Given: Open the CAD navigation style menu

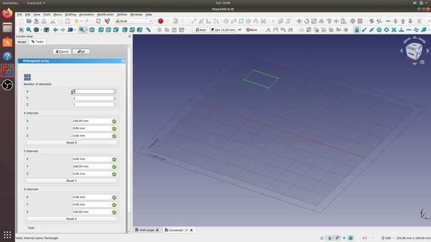Looking at the screenshot, I should tap(387, 238).
